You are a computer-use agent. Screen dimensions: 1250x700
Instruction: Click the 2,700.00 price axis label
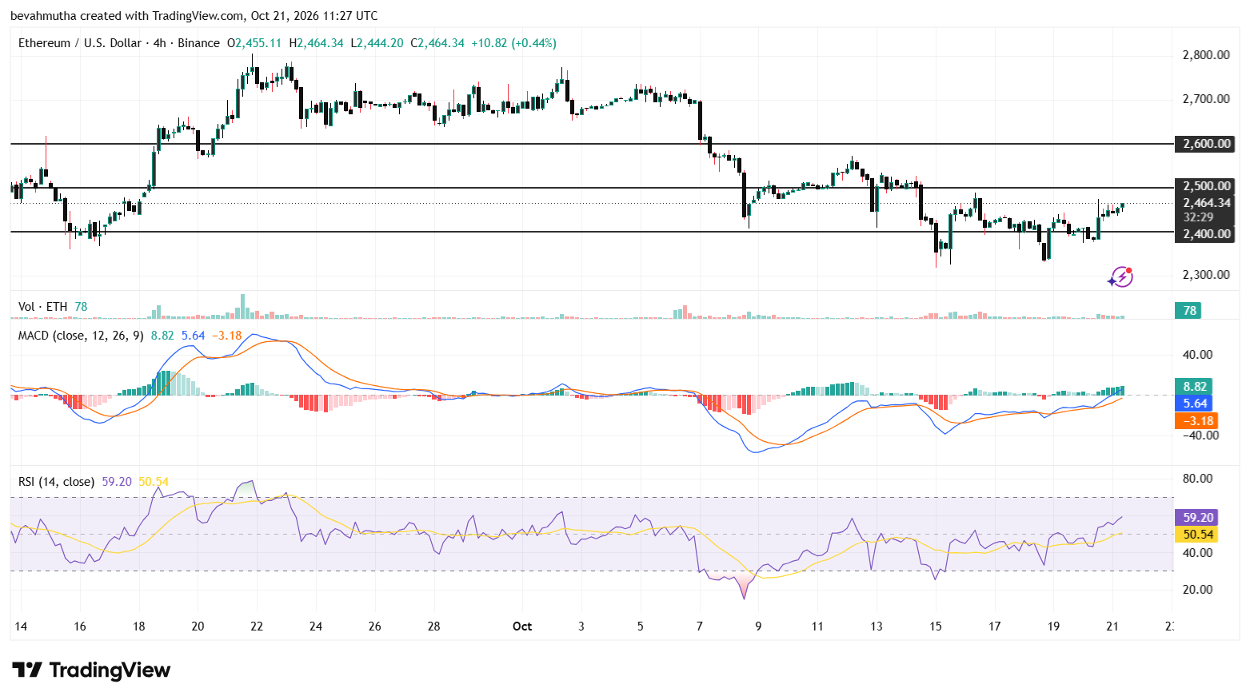pyautogui.click(x=1206, y=99)
